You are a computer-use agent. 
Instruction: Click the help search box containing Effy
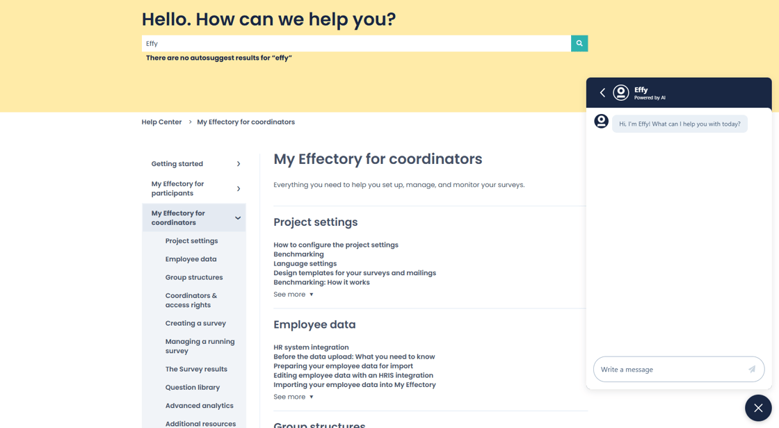356,43
